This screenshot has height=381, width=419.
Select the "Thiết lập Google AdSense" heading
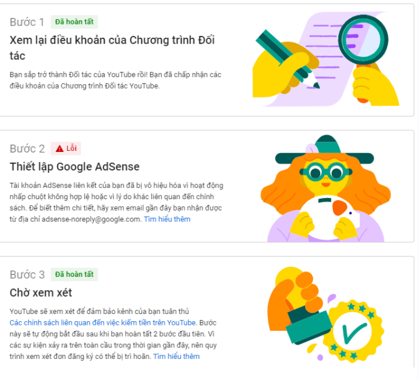74,166
